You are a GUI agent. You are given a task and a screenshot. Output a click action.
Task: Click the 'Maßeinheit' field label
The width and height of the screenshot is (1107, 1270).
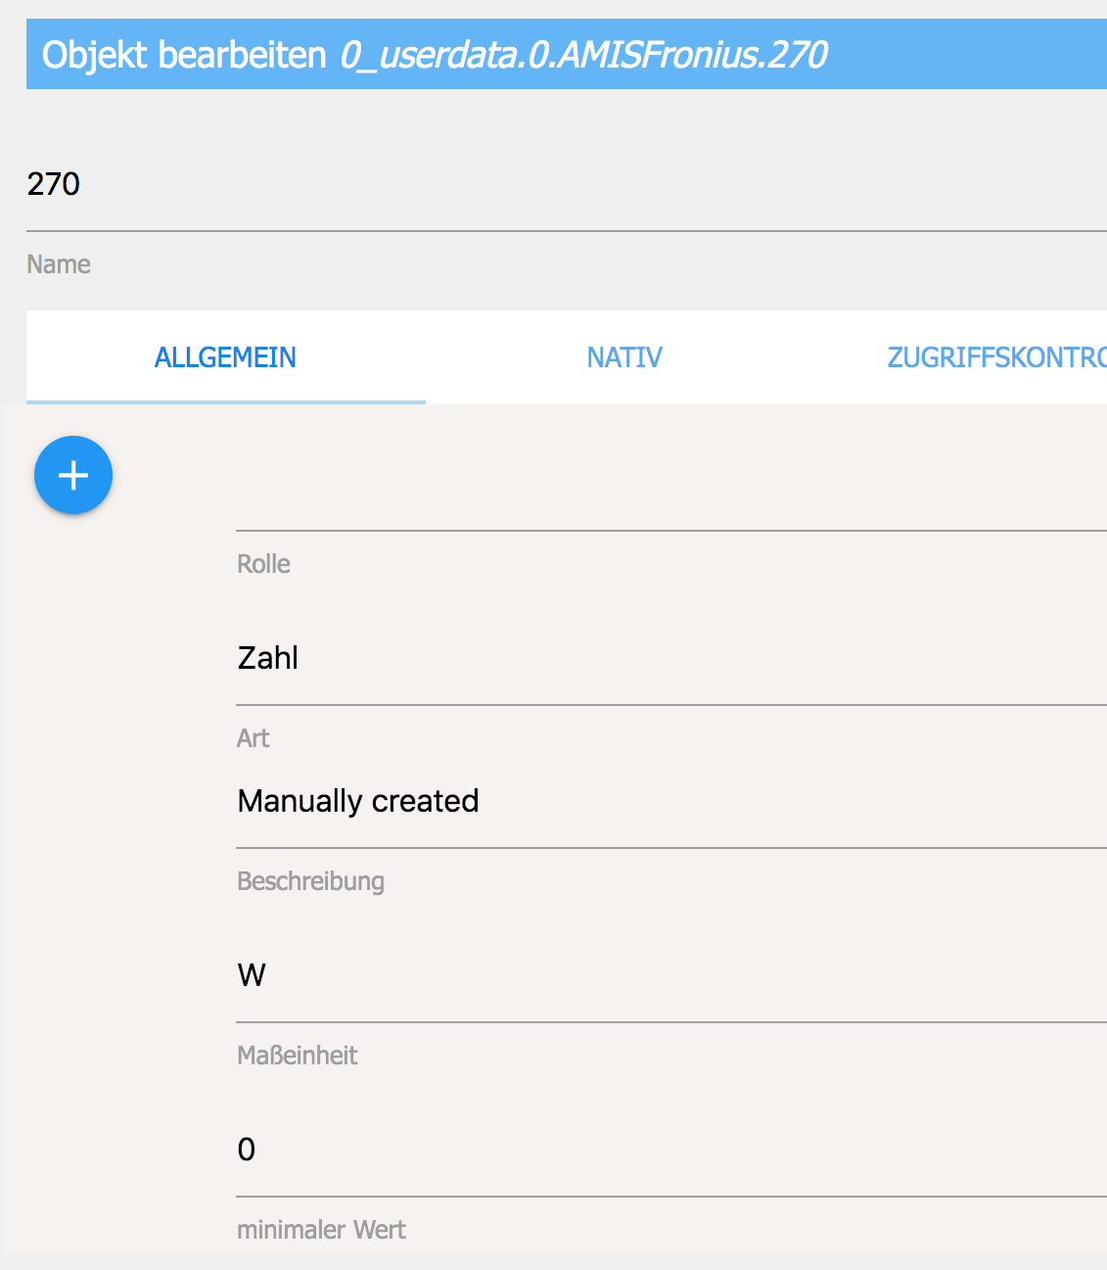coord(297,1056)
